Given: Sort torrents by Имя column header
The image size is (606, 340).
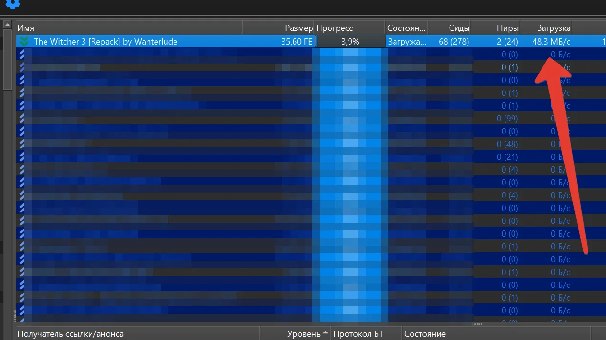Looking at the screenshot, I should [x=128, y=28].
